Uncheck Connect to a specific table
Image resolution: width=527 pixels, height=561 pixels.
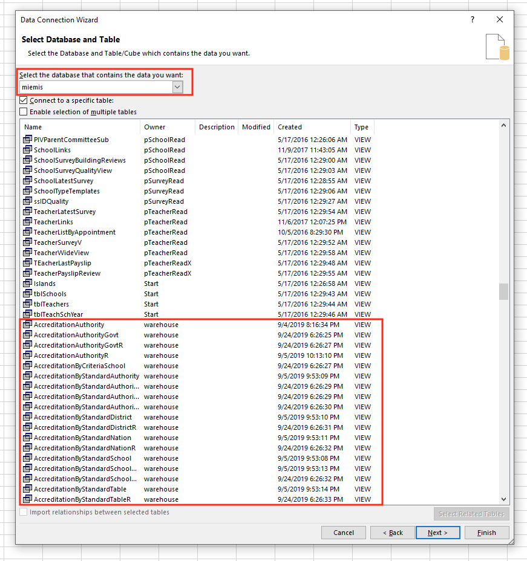(x=24, y=100)
